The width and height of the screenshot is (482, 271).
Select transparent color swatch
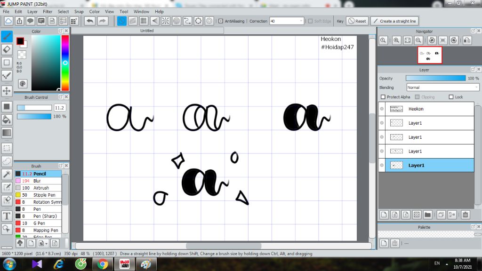coord(22,55)
